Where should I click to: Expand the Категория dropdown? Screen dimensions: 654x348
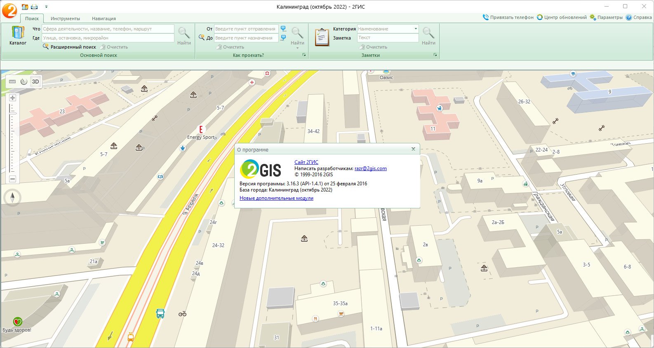click(415, 29)
